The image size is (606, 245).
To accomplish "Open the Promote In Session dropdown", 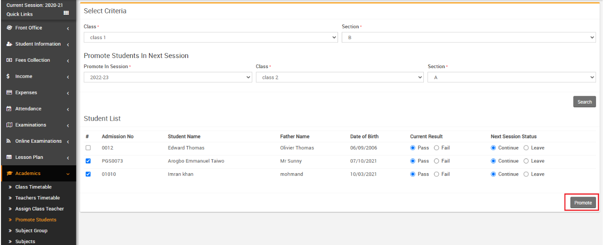I will 168,77.
